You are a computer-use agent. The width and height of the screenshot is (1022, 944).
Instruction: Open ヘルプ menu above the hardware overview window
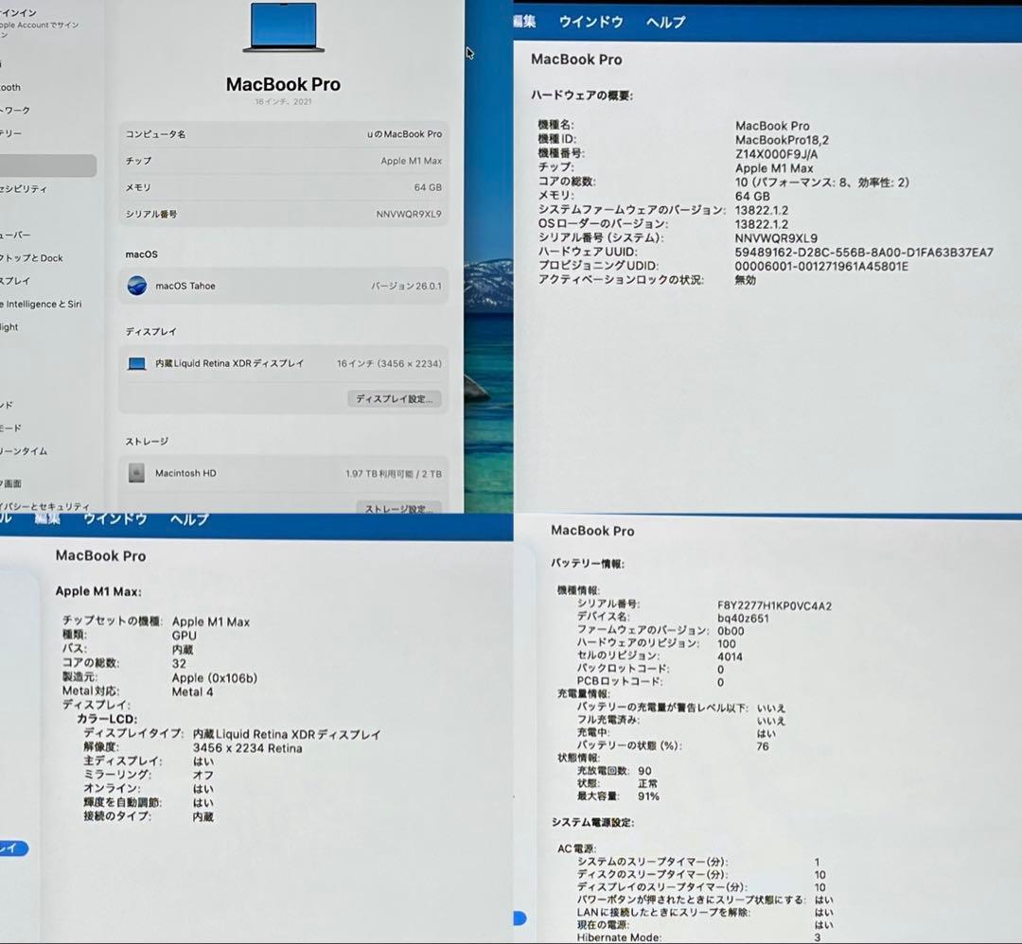pos(665,22)
